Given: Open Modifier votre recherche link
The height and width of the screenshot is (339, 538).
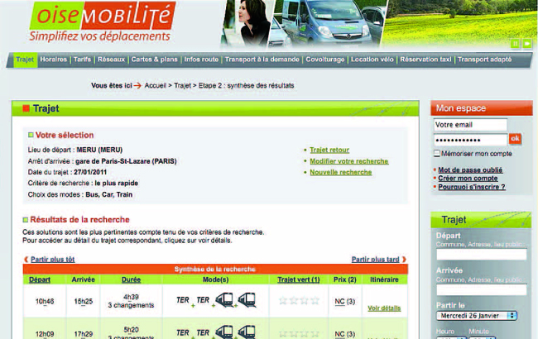Looking at the screenshot, I should coord(348,161).
